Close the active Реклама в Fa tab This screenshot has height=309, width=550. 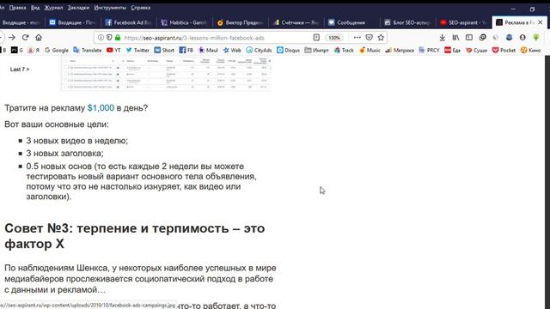541,22
